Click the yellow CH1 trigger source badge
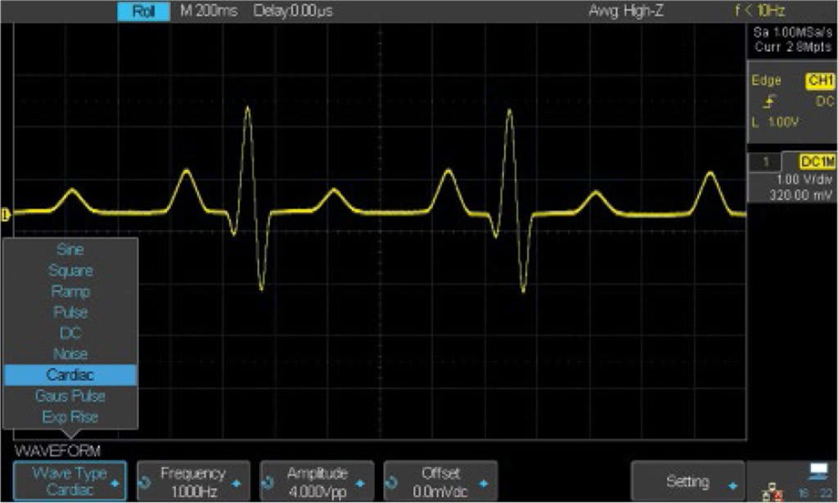838x503 pixels. point(820,81)
